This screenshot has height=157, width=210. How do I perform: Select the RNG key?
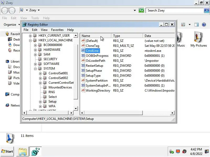point(51,92)
